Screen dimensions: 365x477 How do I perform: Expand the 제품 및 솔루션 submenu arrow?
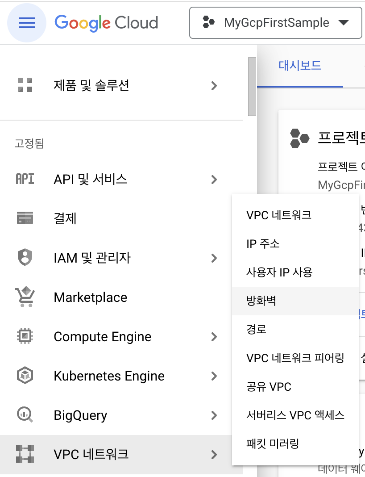(x=214, y=86)
